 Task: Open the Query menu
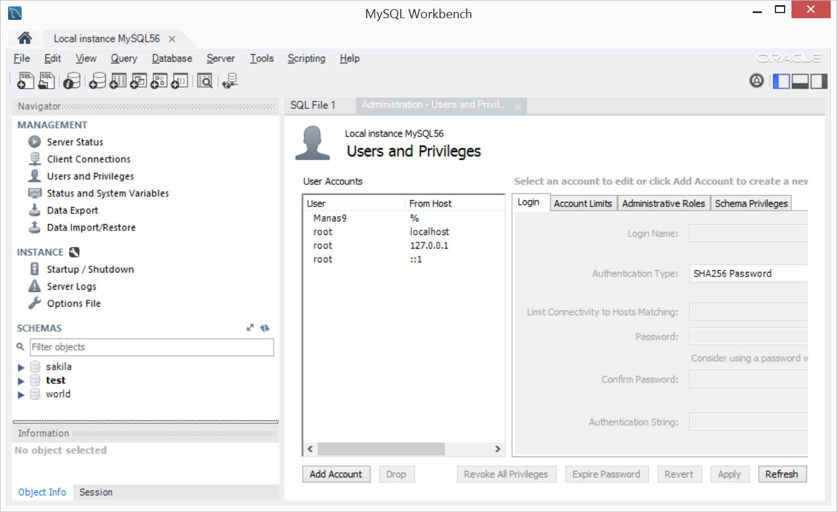124,58
